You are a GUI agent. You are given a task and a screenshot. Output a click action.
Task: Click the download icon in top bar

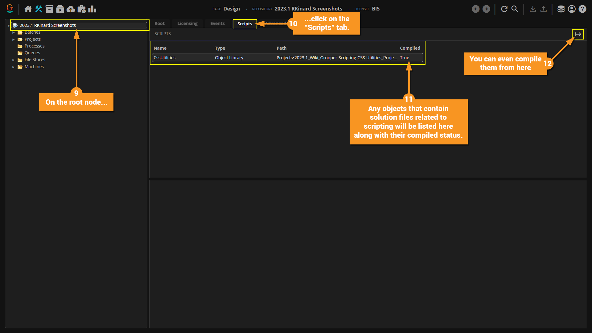532,9
